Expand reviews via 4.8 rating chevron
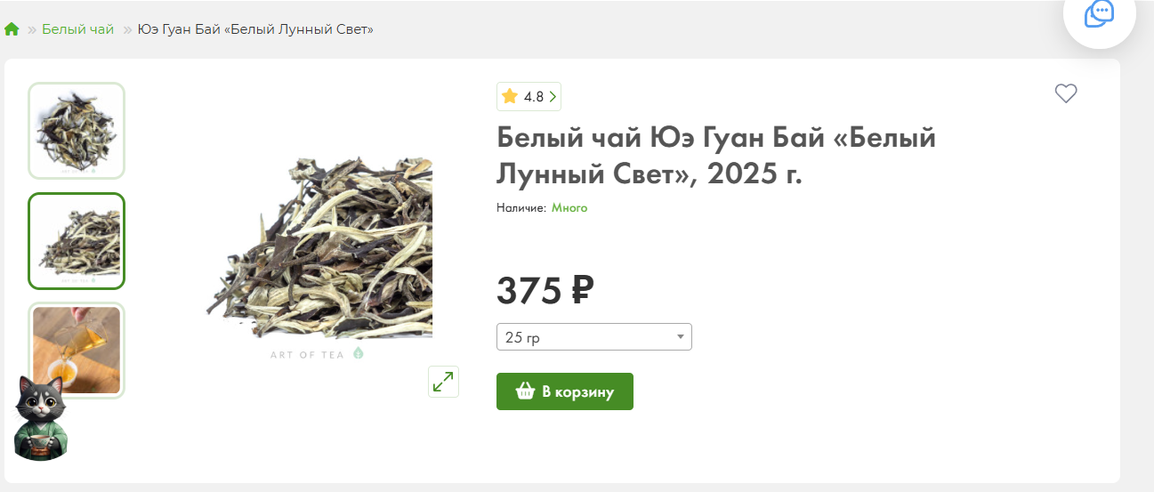1154x492 pixels. pyautogui.click(x=553, y=97)
